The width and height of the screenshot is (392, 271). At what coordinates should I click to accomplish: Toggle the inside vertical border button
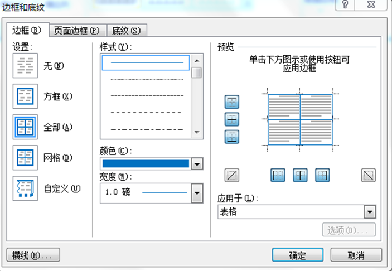(x=301, y=175)
